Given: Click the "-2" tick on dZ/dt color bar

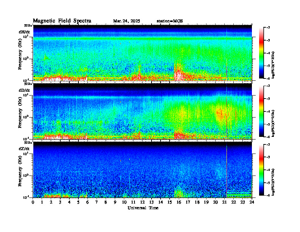Looking at the screenshot, I should coord(268,144).
